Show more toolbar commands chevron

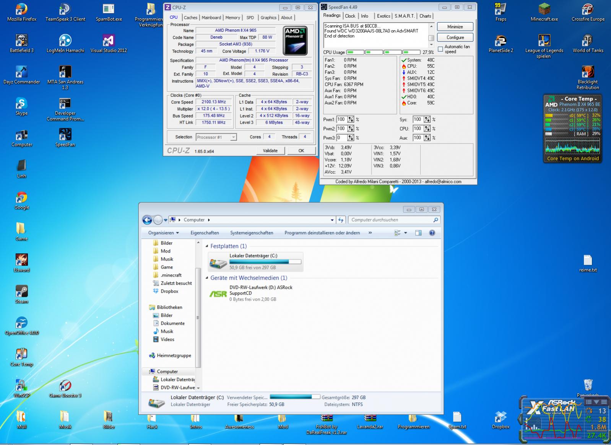pos(370,233)
